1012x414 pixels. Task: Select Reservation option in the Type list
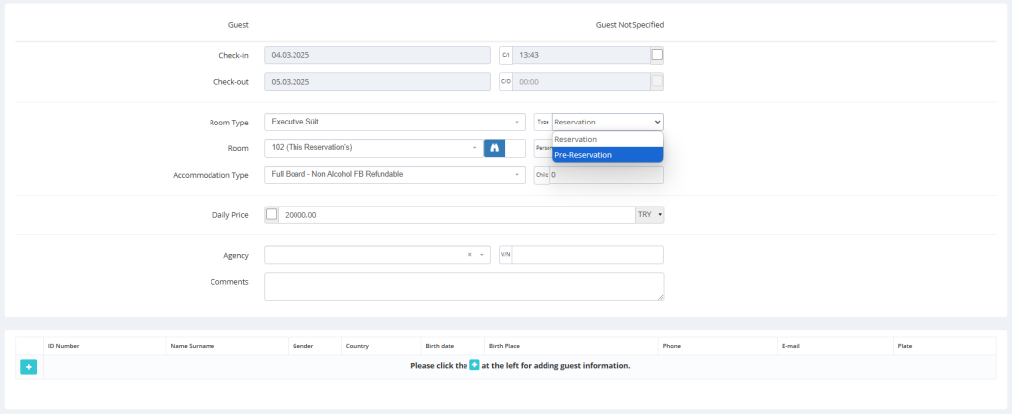tap(608, 140)
